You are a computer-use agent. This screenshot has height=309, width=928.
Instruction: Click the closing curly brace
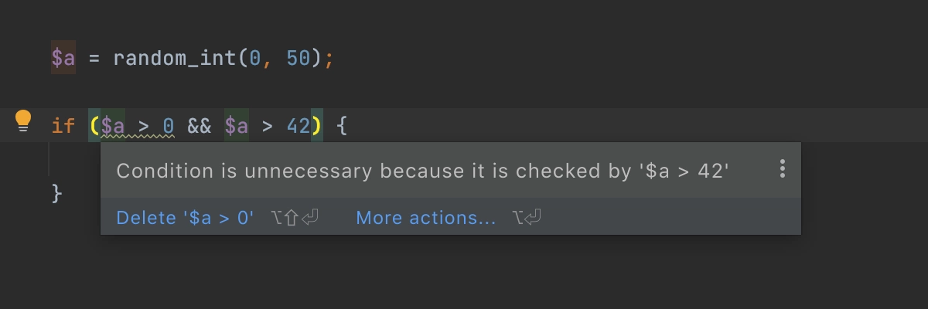tap(56, 192)
